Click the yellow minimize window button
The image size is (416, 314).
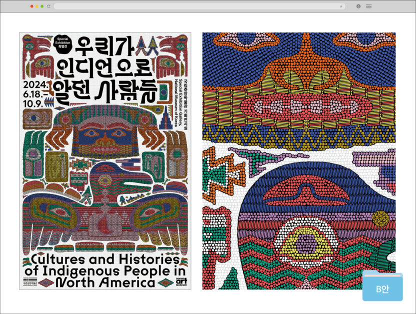click(36, 6)
